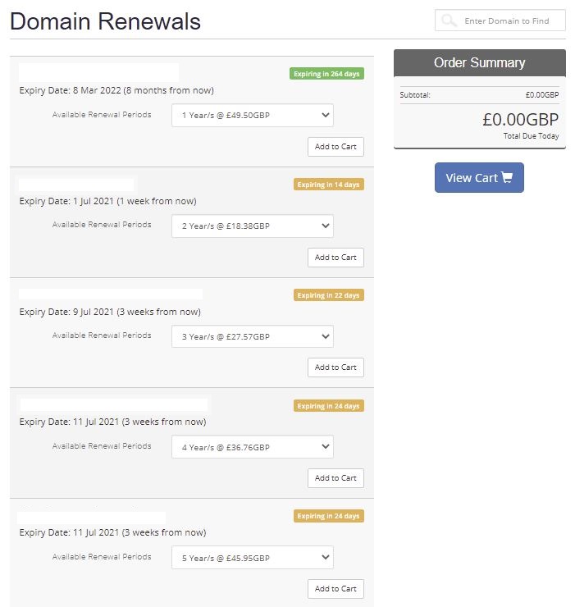Open the 3 Year/s @ £27.57GBP dropdown
The height and width of the screenshot is (607, 575).
pyautogui.click(x=253, y=336)
